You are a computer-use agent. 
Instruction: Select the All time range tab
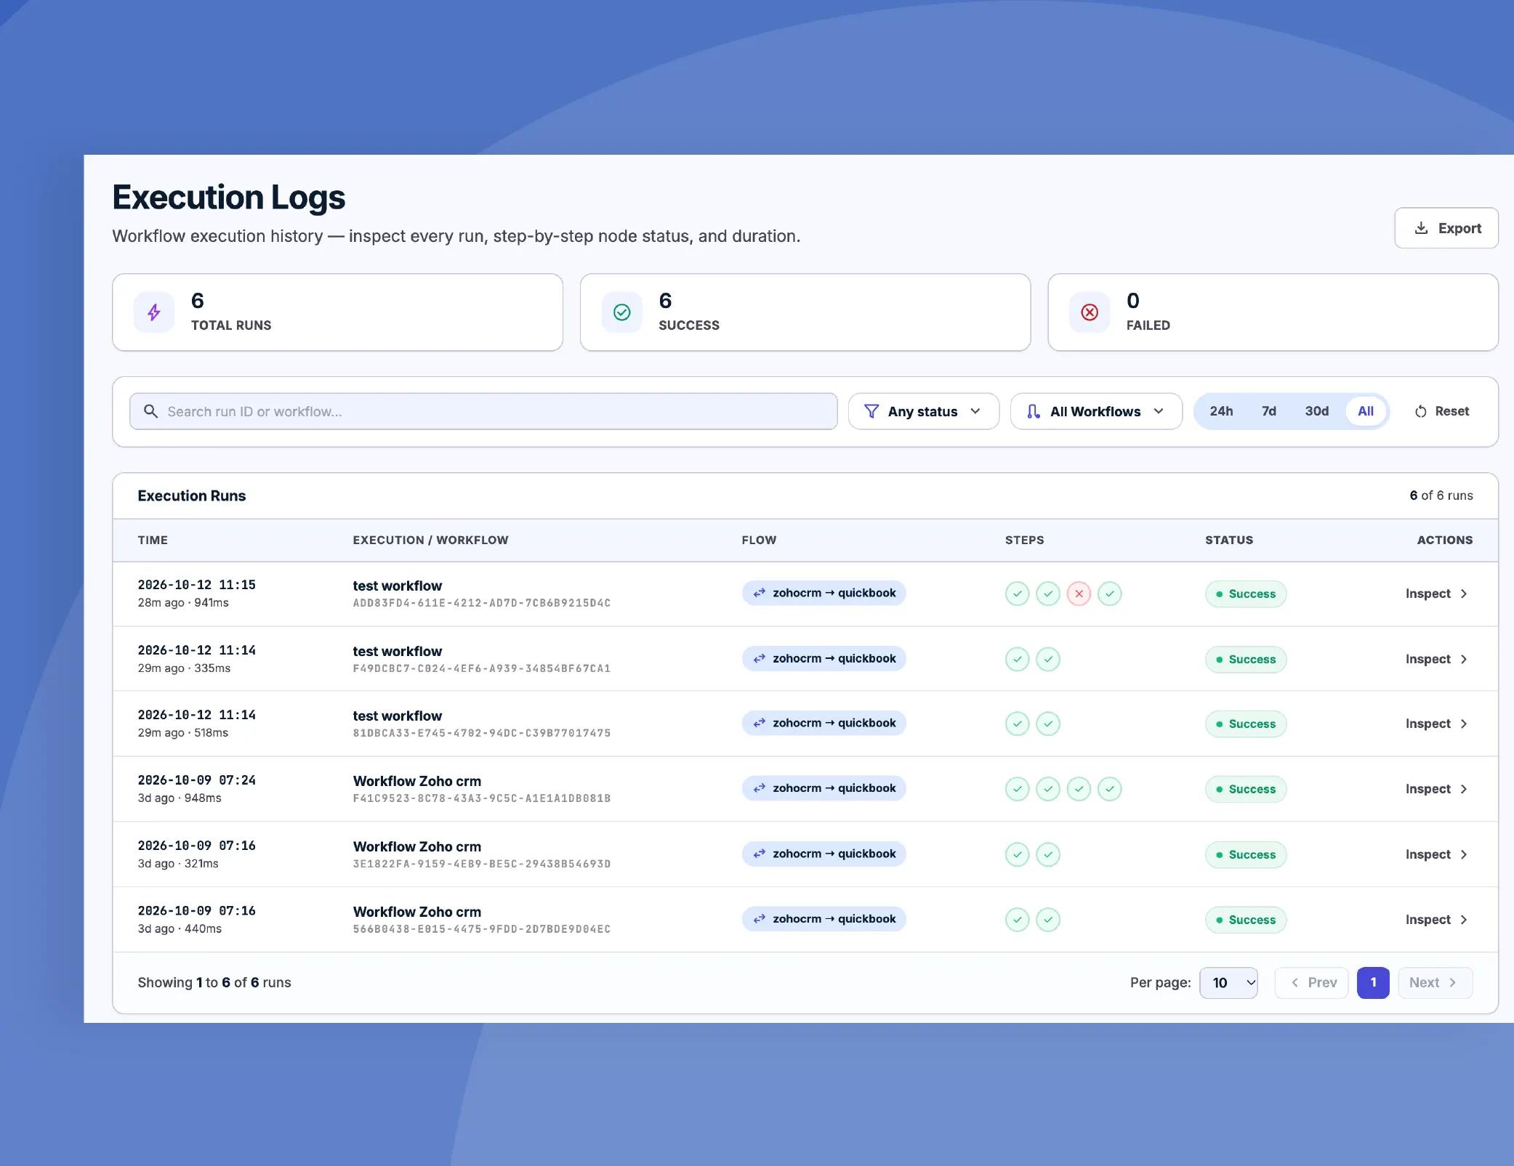(1366, 411)
